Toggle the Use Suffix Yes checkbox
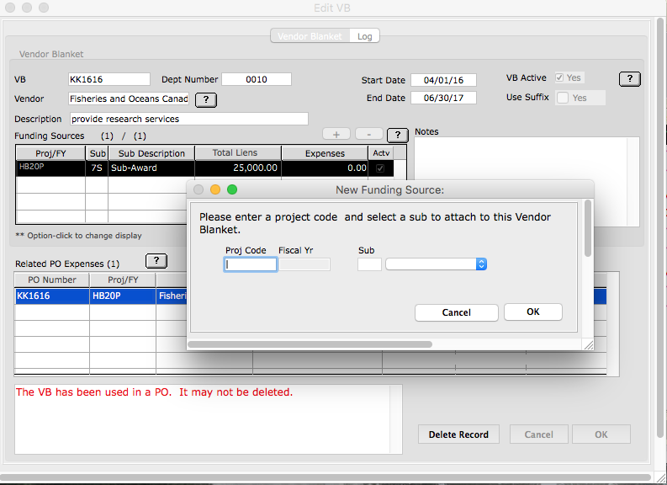Image resolution: width=667 pixels, height=485 pixels. pos(563,98)
